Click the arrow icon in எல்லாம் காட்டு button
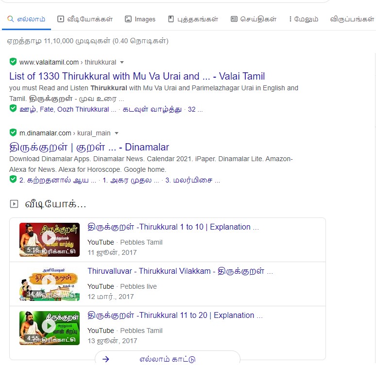Image resolution: width=376 pixels, height=365 pixels. 106,359
